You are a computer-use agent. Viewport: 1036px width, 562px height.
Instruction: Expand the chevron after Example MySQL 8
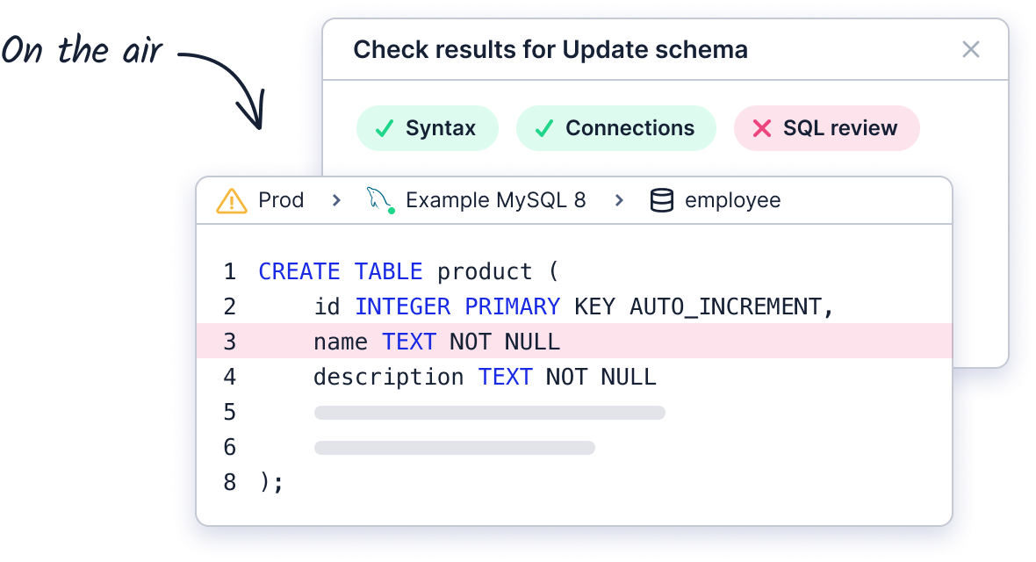pyautogui.click(x=619, y=200)
